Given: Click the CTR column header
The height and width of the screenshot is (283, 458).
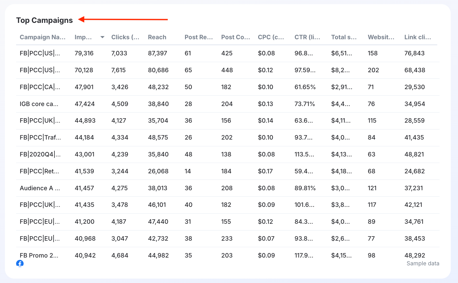Looking at the screenshot, I should [307, 37].
